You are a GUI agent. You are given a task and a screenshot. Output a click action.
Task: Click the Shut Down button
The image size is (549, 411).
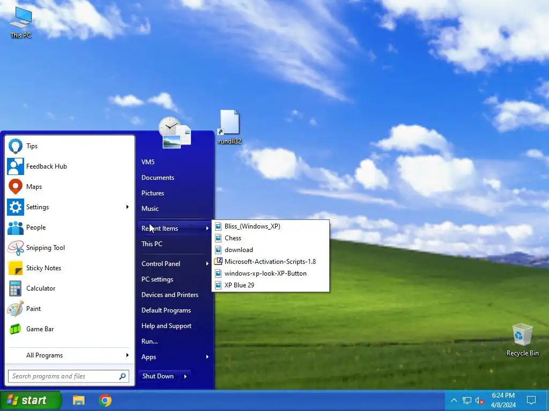[158, 376]
